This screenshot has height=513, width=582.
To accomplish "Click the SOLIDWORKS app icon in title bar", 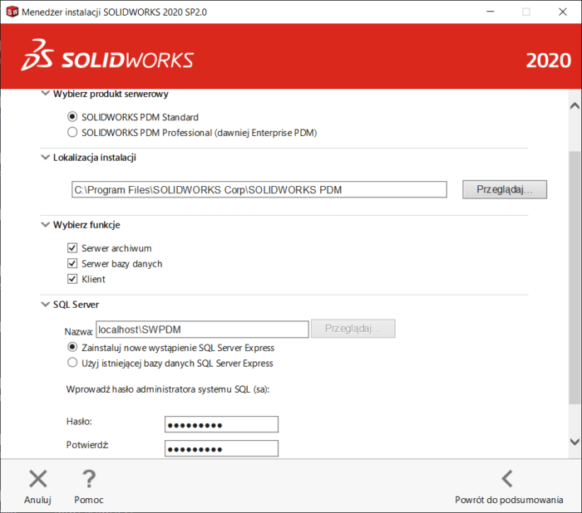I will click(x=12, y=12).
